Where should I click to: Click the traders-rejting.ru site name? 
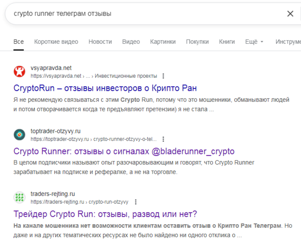[53, 194]
